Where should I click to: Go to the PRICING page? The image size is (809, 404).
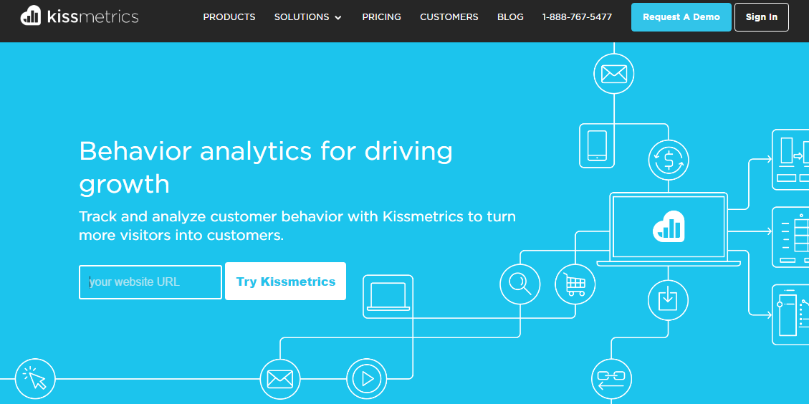[x=381, y=17]
